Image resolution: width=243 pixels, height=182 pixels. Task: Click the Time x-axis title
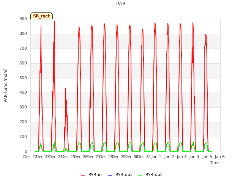215,163
